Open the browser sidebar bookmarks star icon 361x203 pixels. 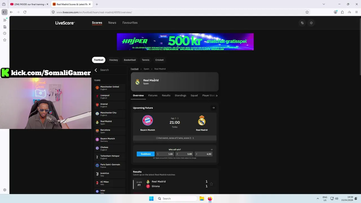tap(5, 40)
